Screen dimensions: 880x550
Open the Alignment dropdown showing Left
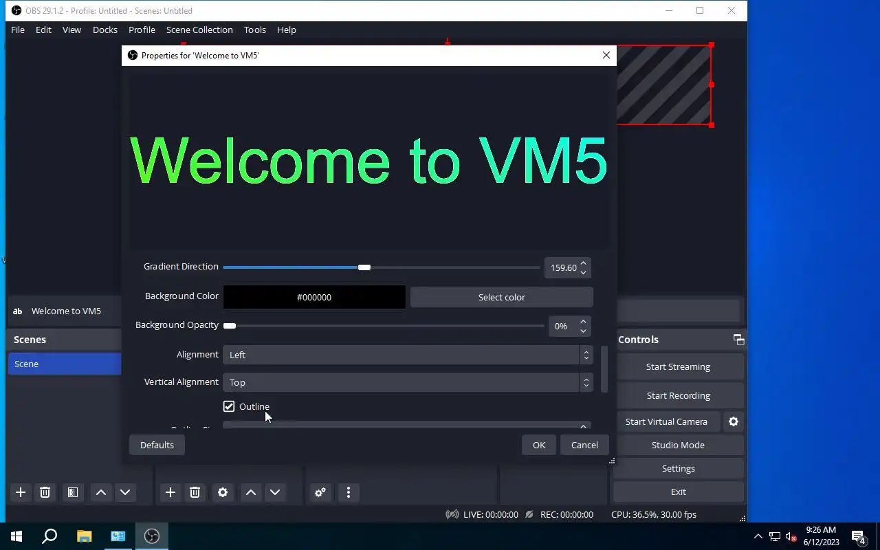[x=408, y=355]
